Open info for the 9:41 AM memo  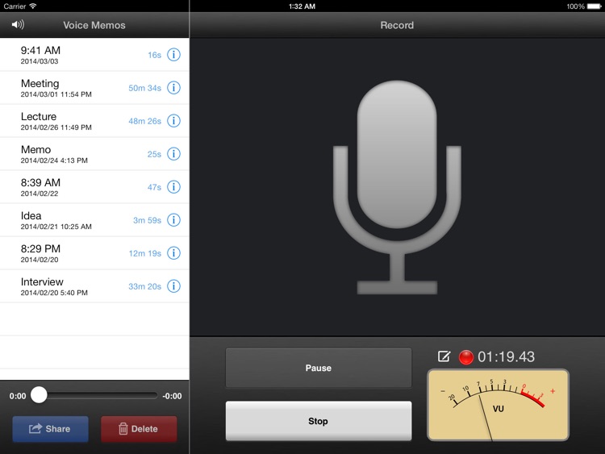click(173, 54)
